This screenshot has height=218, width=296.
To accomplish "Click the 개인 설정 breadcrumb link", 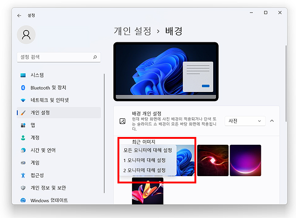I will pyautogui.click(x=133, y=31).
